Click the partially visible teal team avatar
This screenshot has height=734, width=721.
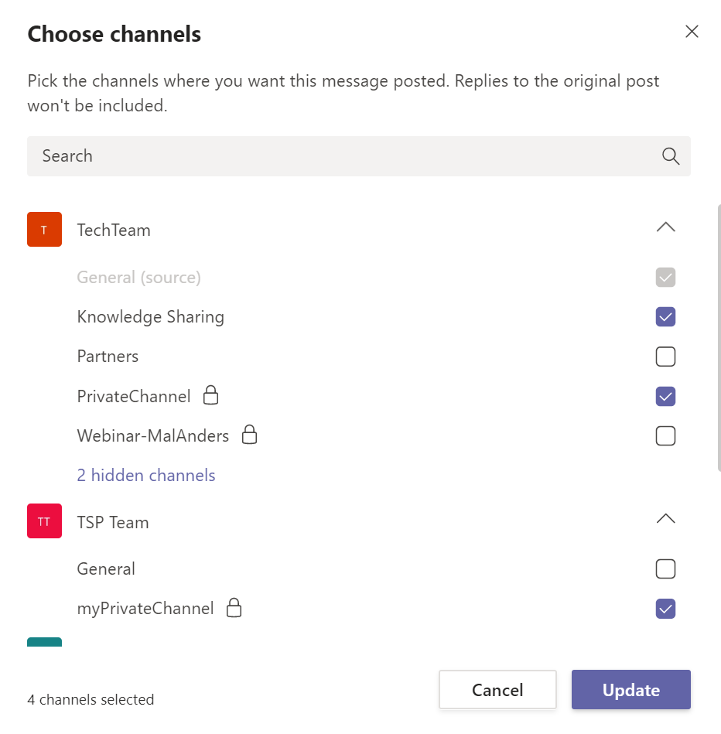(44, 642)
